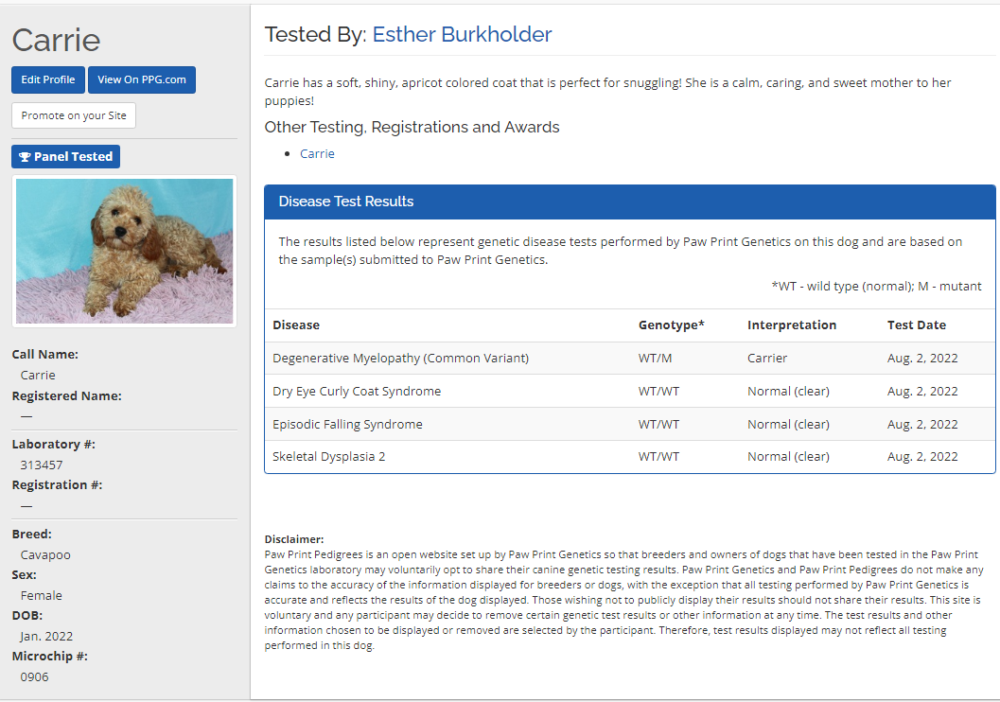Click the Test Date column header
This screenshot has width=1000, height=702.
pos(916,325)
